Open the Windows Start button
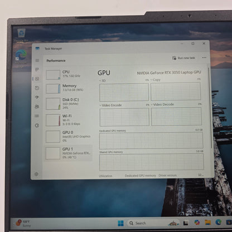 pos(120,223)
